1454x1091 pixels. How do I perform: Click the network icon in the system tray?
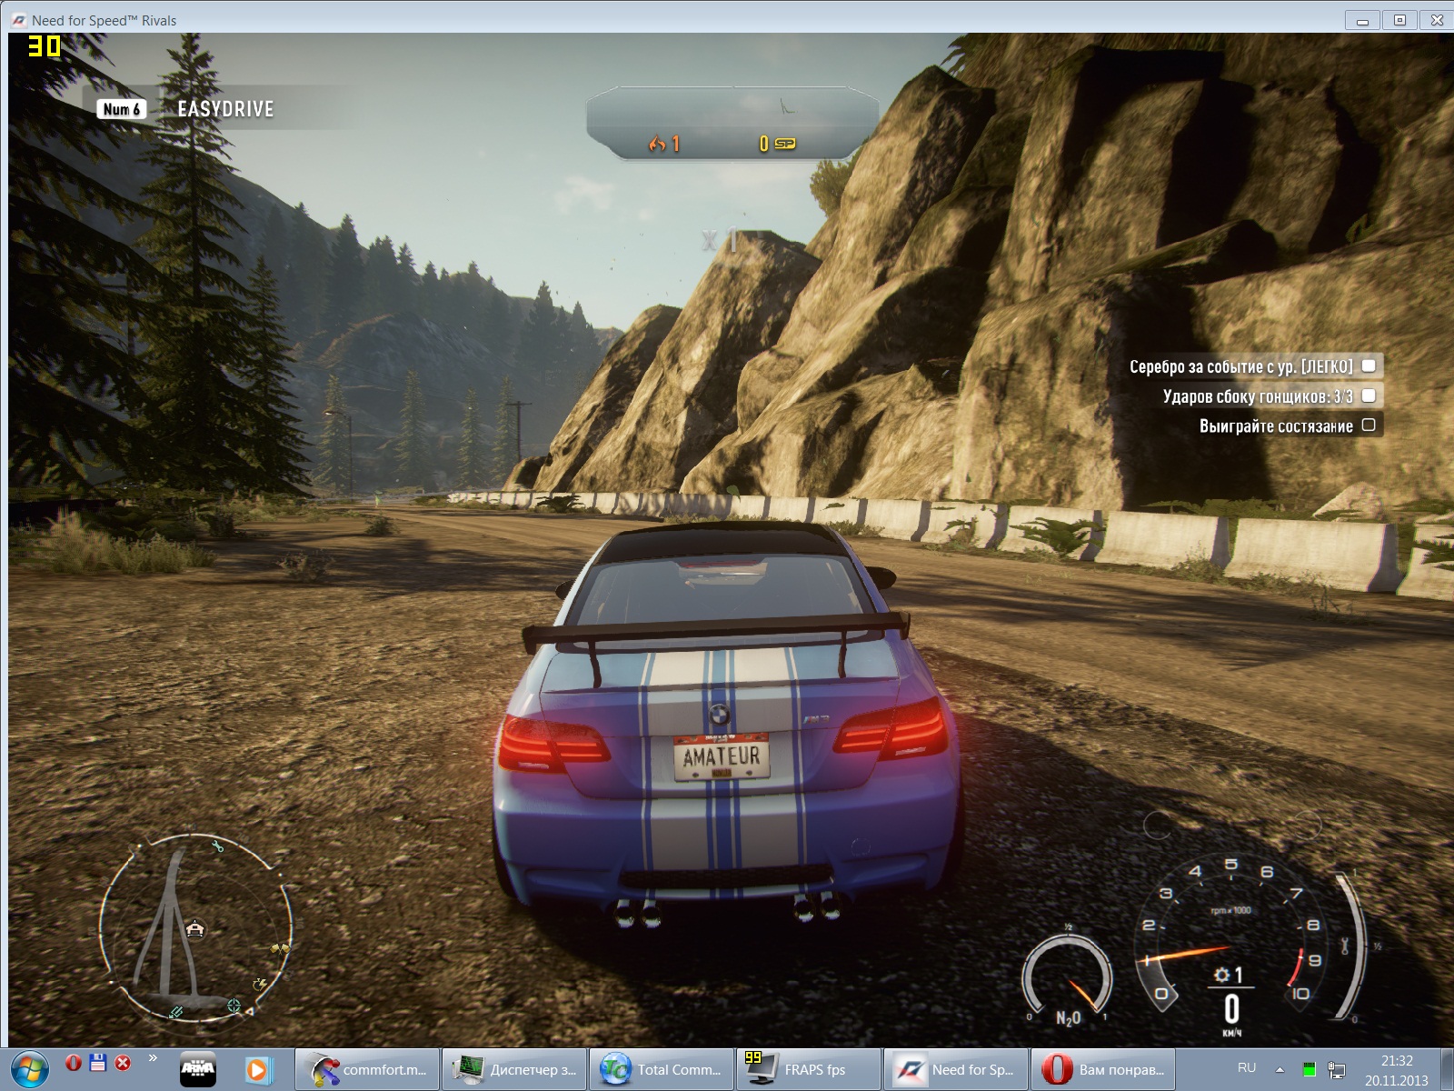tap(1337, 1069)
